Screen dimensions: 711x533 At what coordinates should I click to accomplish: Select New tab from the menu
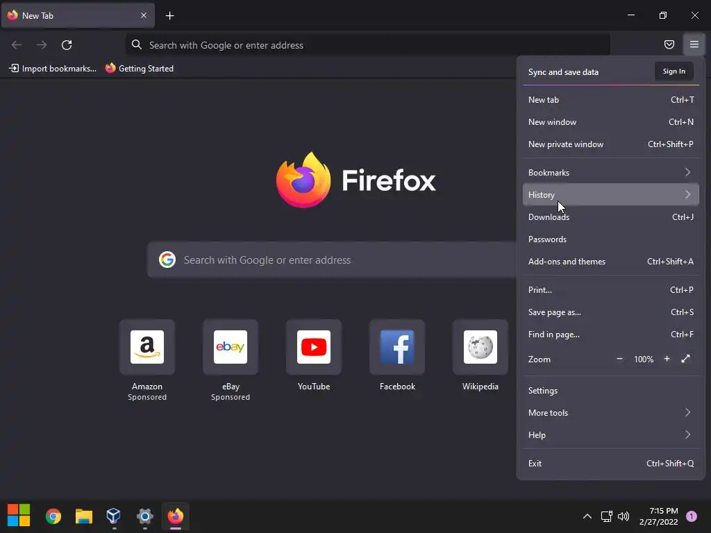[x=611, y=100]
